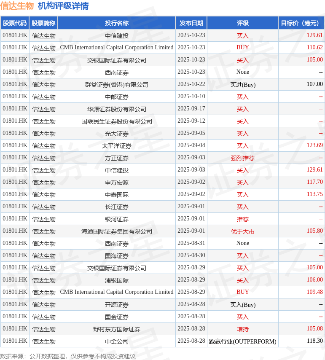
Task: Click the 强烈推荐 rating
Action: 243,158
